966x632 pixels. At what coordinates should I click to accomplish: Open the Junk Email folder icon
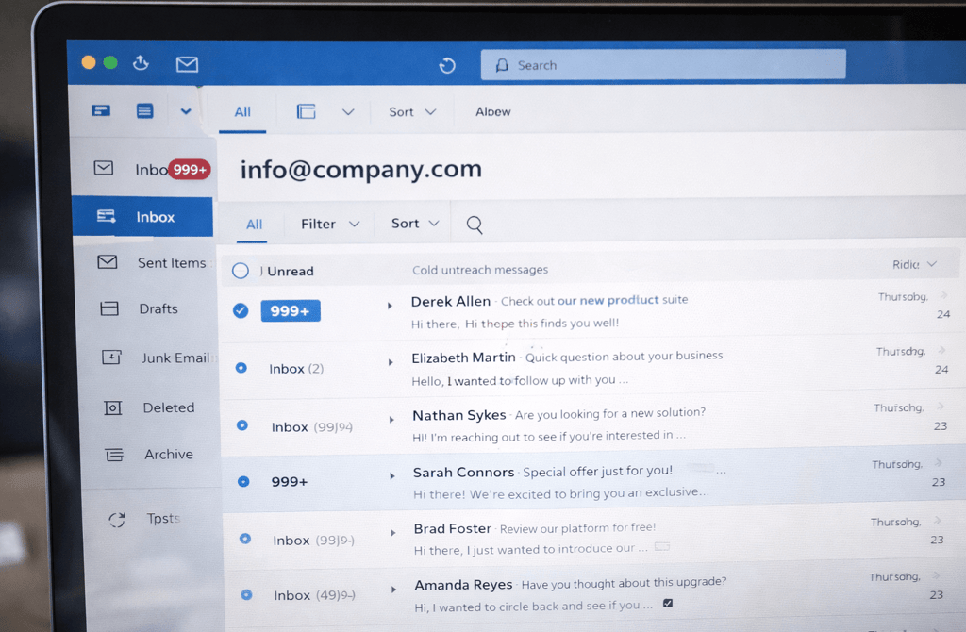111,358
